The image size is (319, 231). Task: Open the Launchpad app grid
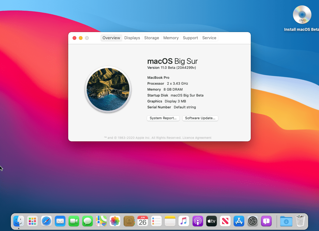click(x=32, y=221)
